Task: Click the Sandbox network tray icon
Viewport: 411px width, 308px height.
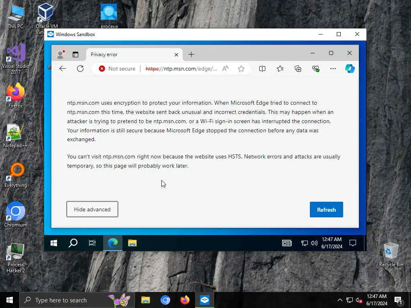Action: [x=304, y=243]
